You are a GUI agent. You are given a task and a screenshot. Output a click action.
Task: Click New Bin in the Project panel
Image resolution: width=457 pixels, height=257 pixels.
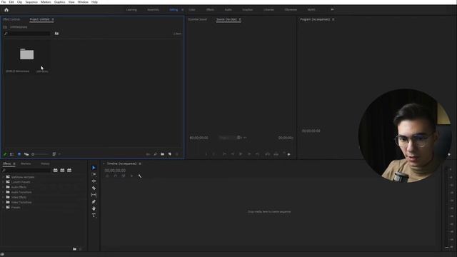(162, 154)
